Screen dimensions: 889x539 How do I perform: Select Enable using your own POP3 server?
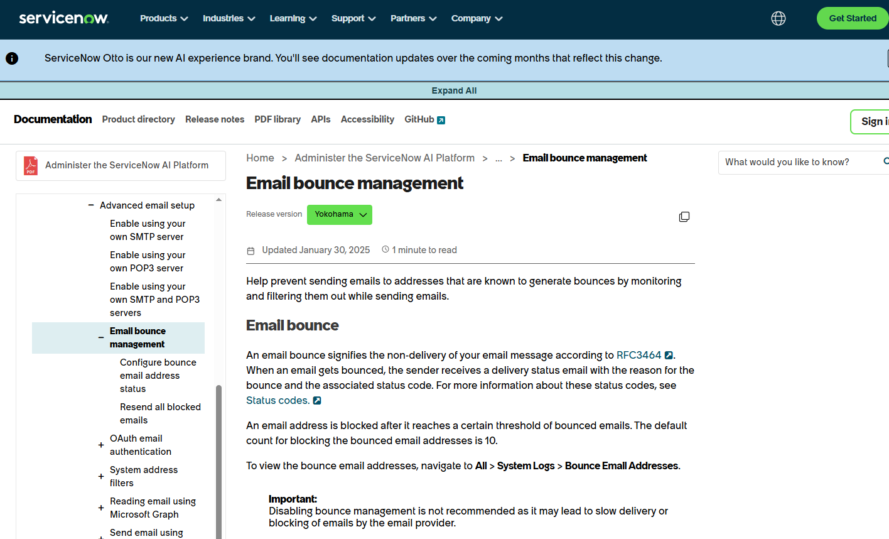click(148, 262)
